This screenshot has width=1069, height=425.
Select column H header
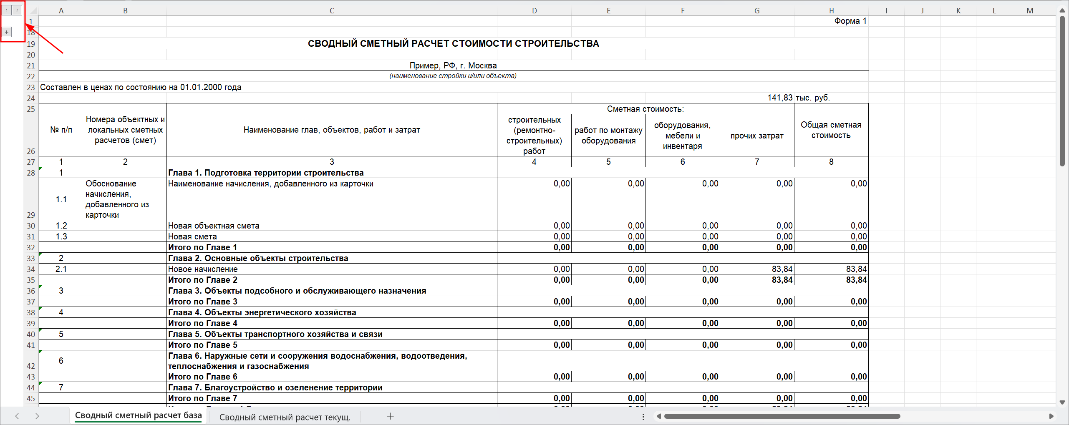tap(831, 10)
